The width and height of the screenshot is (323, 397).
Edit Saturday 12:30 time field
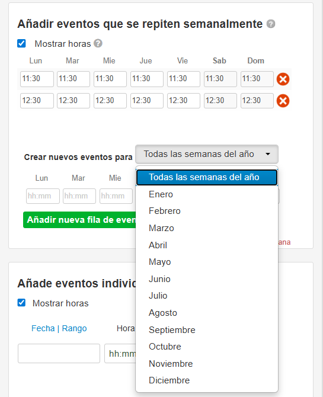pos(220,101)
